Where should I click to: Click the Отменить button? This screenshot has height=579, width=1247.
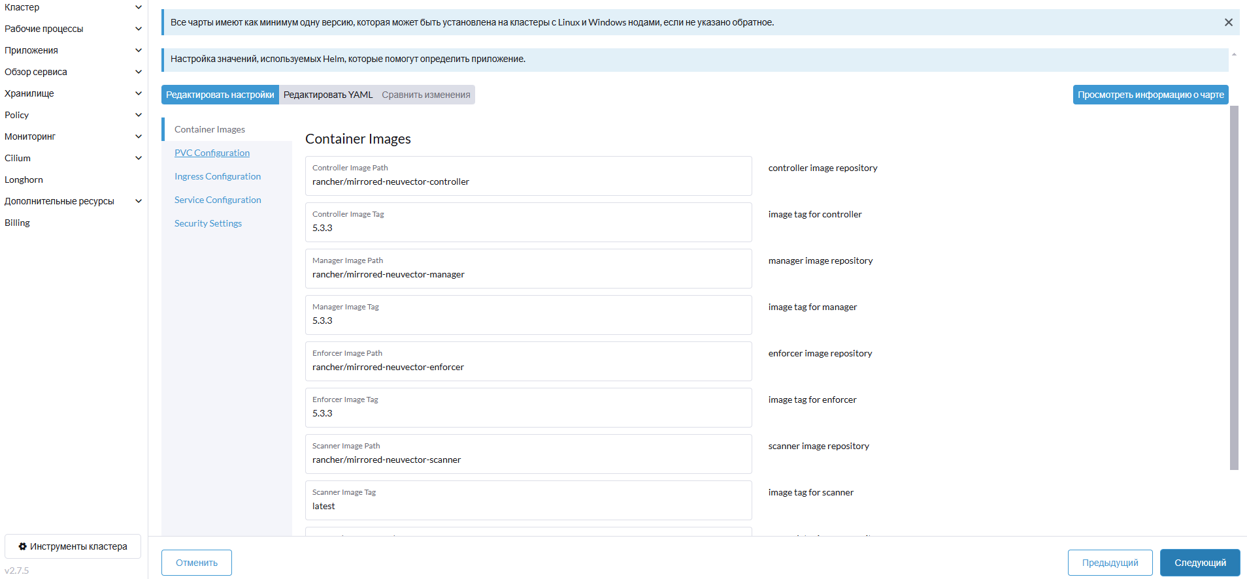197,563
